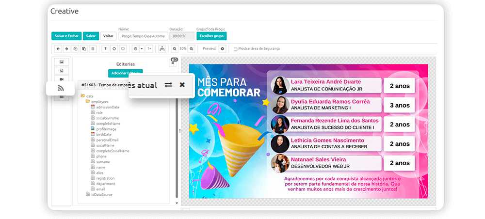The height and width of the screenshot is (219, 485).
Task: Open the dropdown arrow beside the clock icon
Action: 142,49
